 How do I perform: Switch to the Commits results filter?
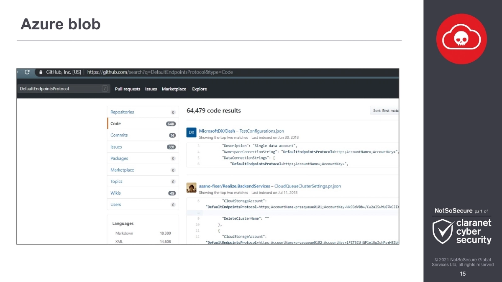pos(119,135)
